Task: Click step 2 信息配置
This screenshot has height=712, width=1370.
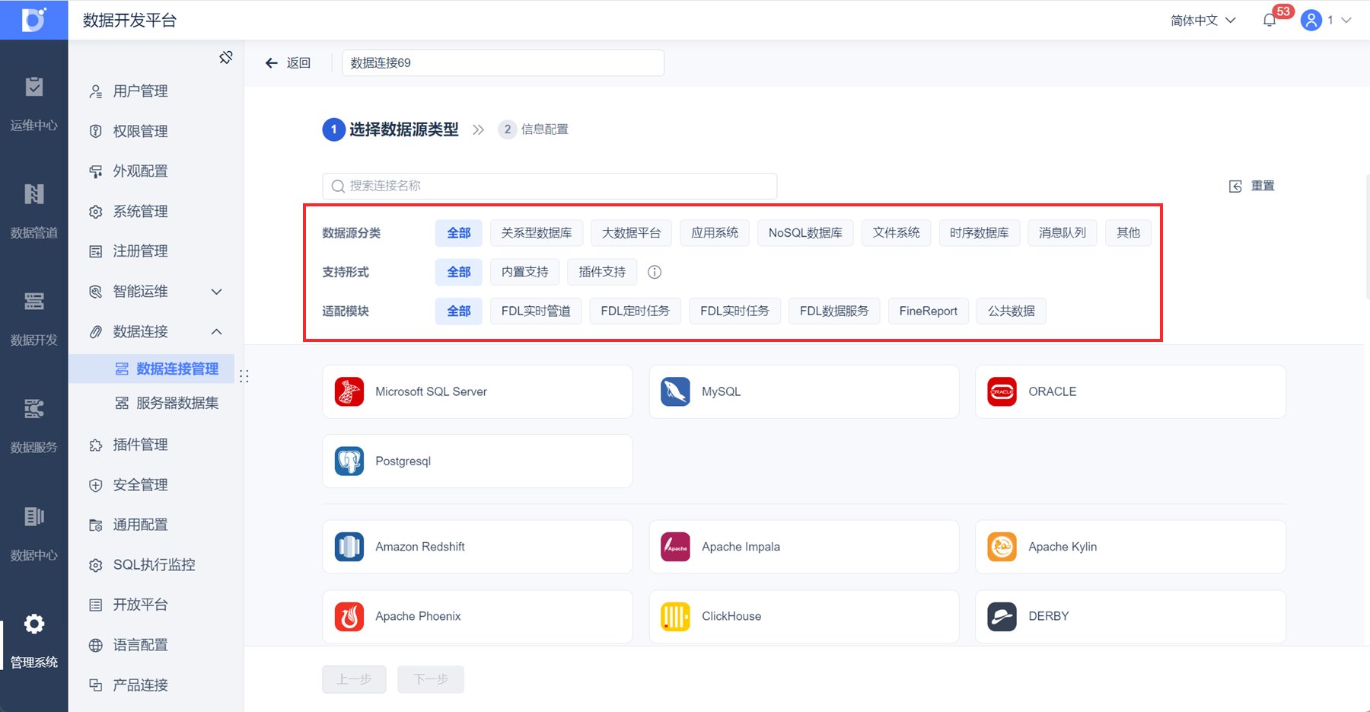Action: tap(534, 129)
